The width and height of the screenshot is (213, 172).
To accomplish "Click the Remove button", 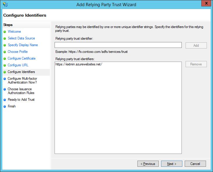I will click(196, 64).
